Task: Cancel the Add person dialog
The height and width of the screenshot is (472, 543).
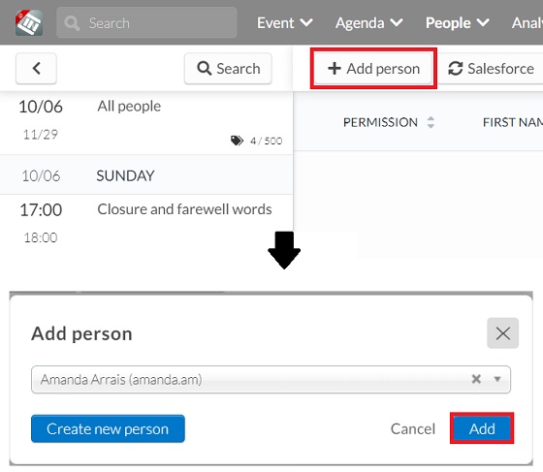Action: coord(412,428)
